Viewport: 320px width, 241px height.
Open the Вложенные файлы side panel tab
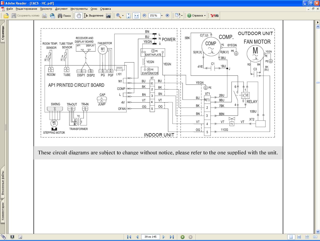coord(3,183)
